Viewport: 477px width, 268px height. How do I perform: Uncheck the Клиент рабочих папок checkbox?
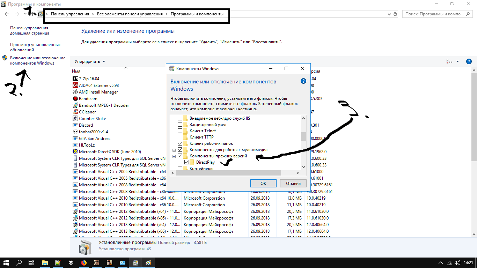coord(180,143)
